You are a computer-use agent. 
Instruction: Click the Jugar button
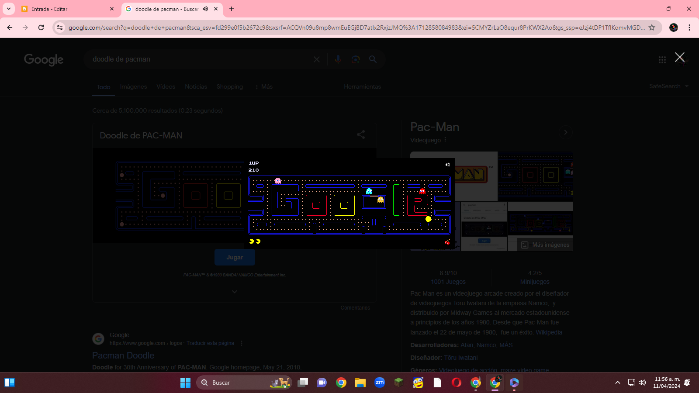[x=235, y=257]
